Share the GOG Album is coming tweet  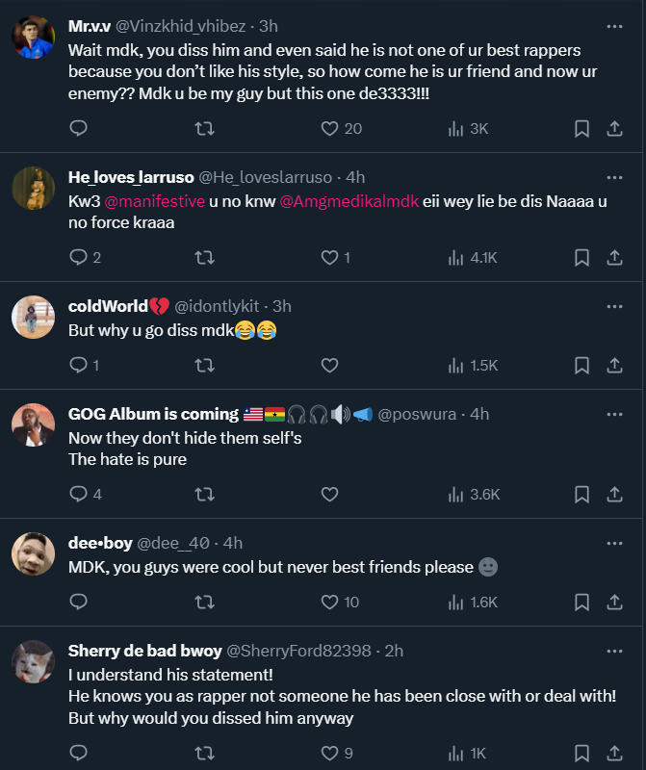pyautogui.click(x=614, y=494)
